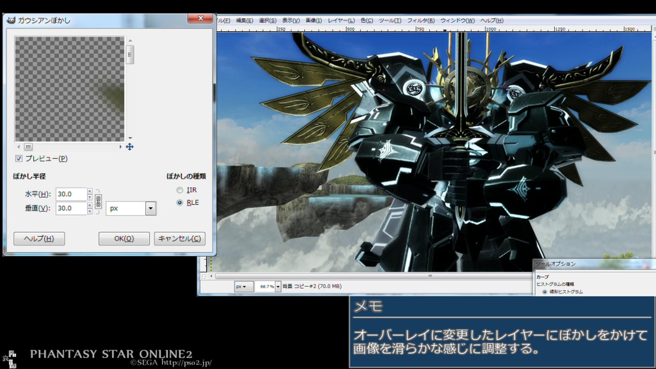Click the preview scroll left arrow
This screenshot has width=656, height=369.
(x=18, y=147)
